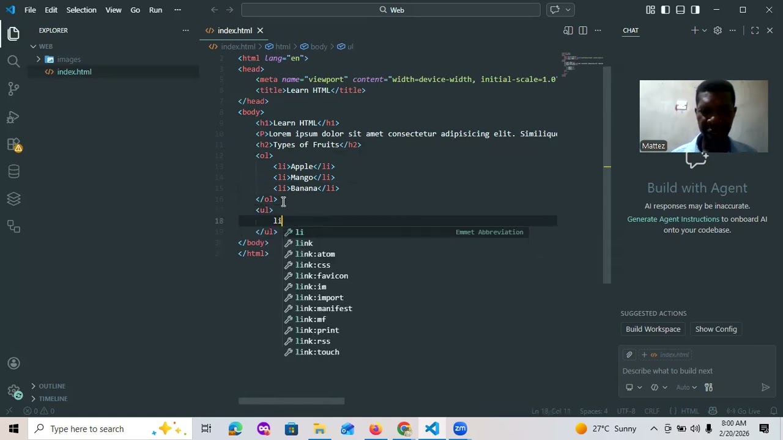
Task: Open dropdown next to Copilot chat icon
Action: pos(568,10)
